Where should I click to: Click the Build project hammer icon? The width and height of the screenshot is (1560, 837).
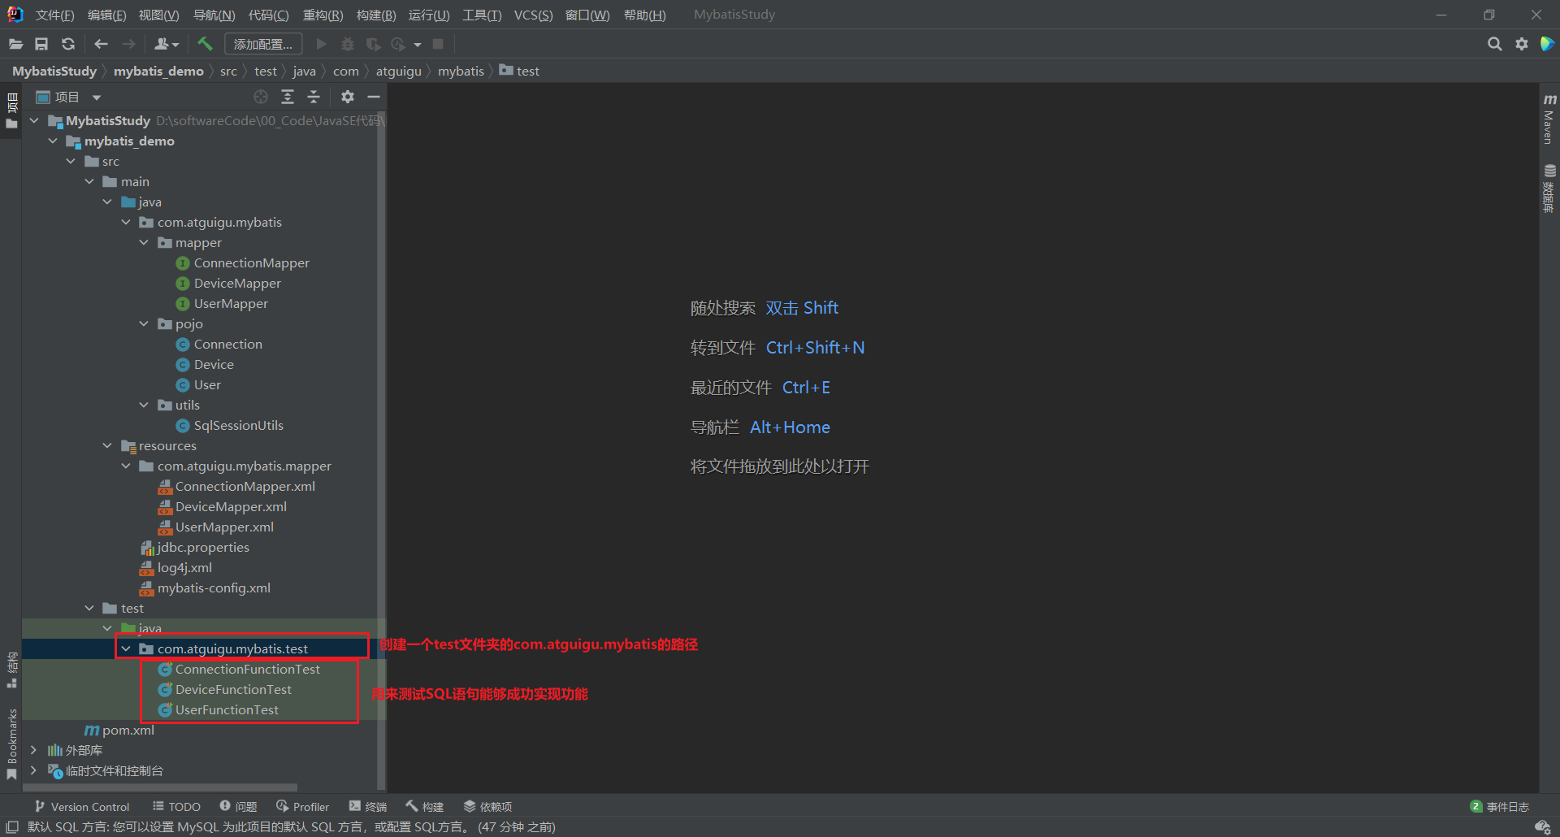[205, 44]
